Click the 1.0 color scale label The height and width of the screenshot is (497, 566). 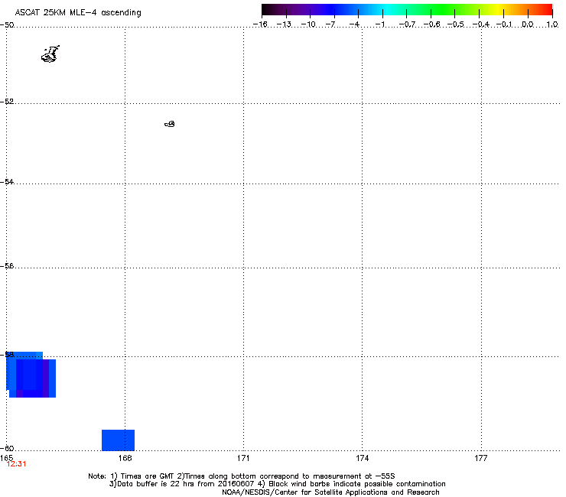pos(552,24)
